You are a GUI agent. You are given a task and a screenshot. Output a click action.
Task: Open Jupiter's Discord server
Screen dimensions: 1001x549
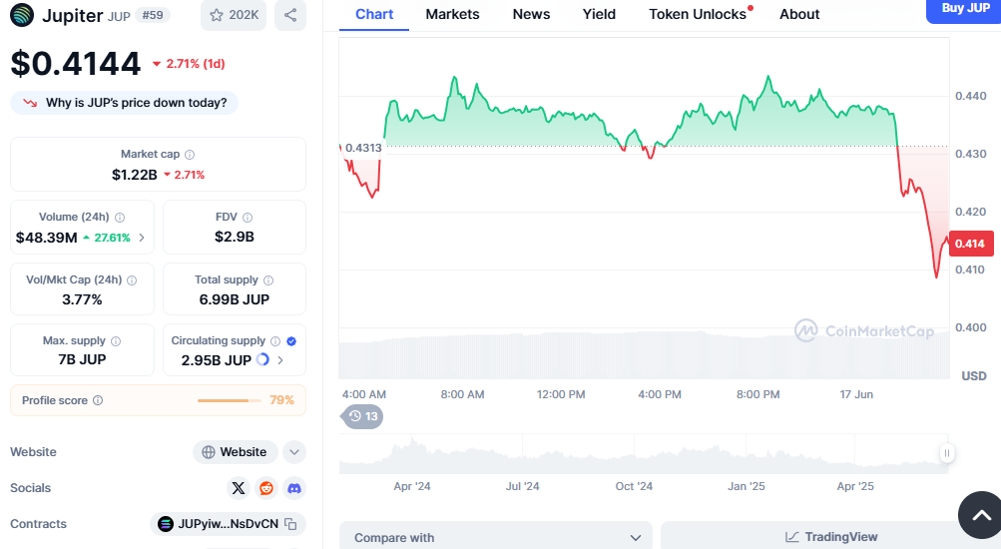pyautogui.click(x=294, y=488)
